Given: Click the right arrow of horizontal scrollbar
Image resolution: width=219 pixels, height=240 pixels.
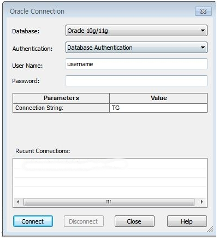Looking at the screenshot, I should (x=202, y=202).
